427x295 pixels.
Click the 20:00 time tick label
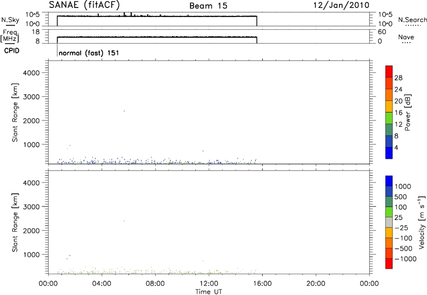[315, 284]
